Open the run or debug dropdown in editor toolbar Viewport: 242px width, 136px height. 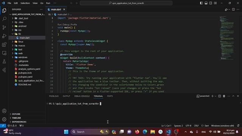tap(229, 9)
